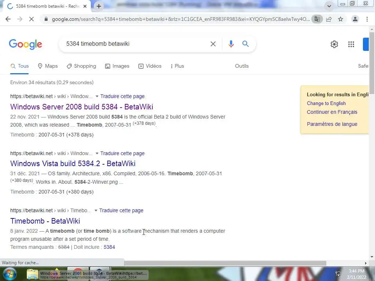
Task: Switch to the Images tab
Action: [117, 66]
